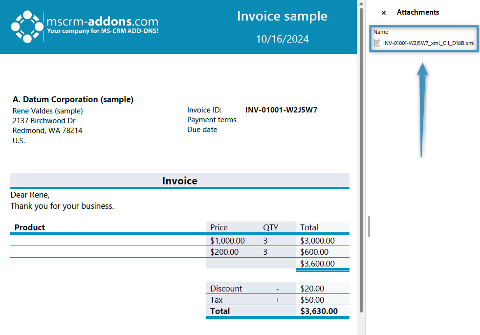Click the attachments panel divider handle
The height and width of the screenshot is (335, 480).
point(369,226)
